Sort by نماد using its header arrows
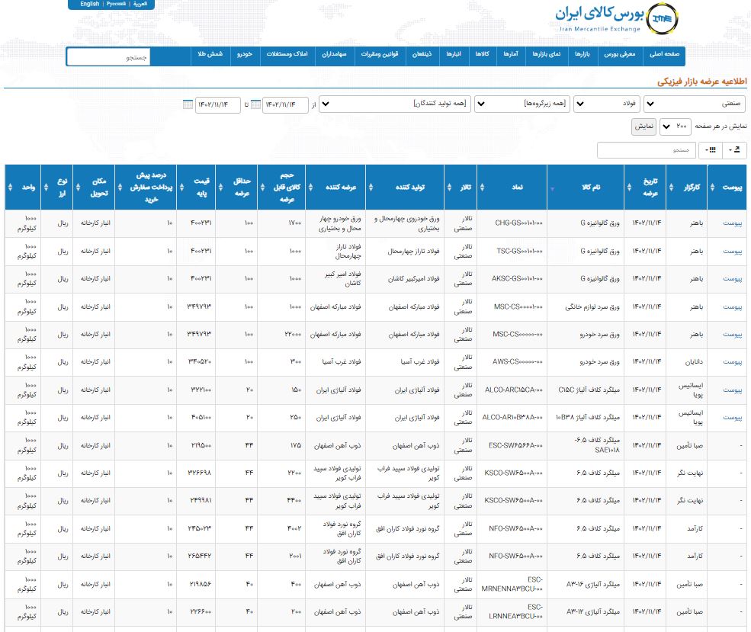This screenshot has width=751, height=632. 482,188
